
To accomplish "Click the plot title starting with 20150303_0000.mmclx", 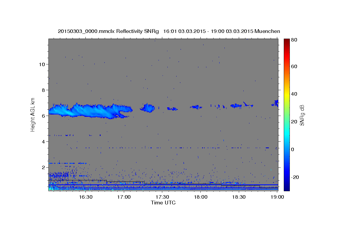I will pyautogui.click(x=169, y=31).
